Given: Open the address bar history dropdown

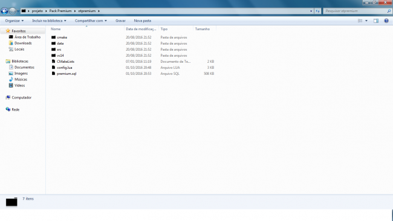Looking at the screenshot, I should point(311,11).
